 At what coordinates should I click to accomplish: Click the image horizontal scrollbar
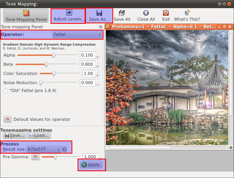[140, 148]
